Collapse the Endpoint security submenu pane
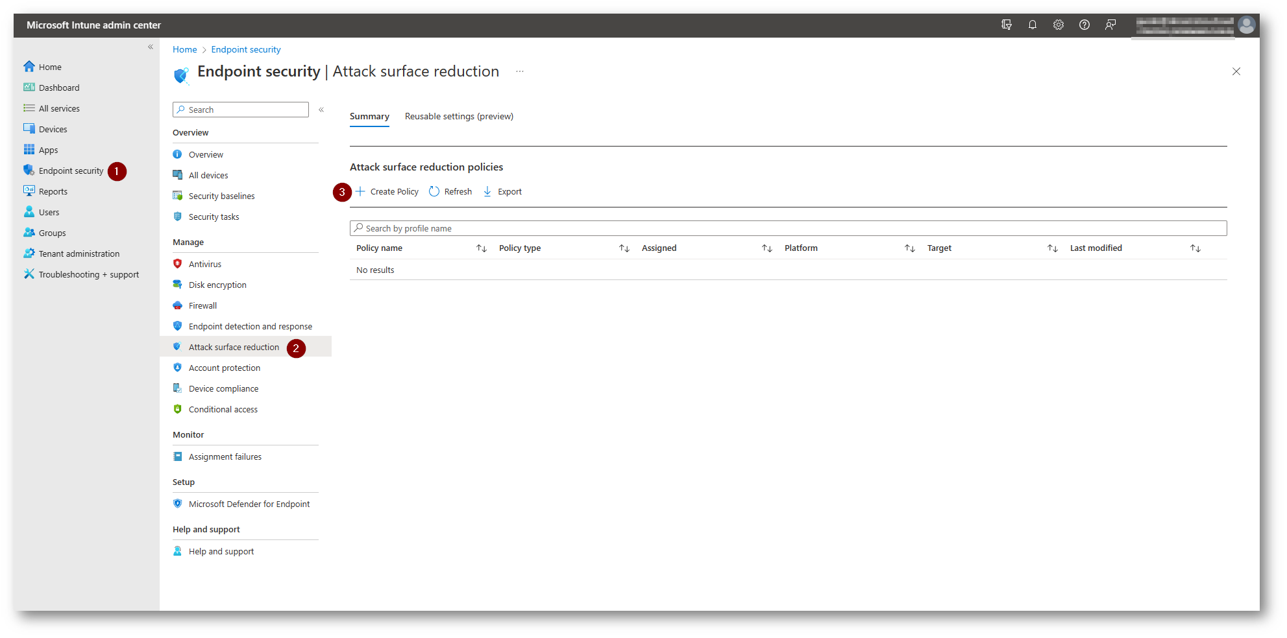 point(321,110)
